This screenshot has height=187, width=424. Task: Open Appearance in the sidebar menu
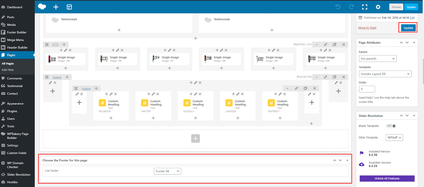pos(15,104)
